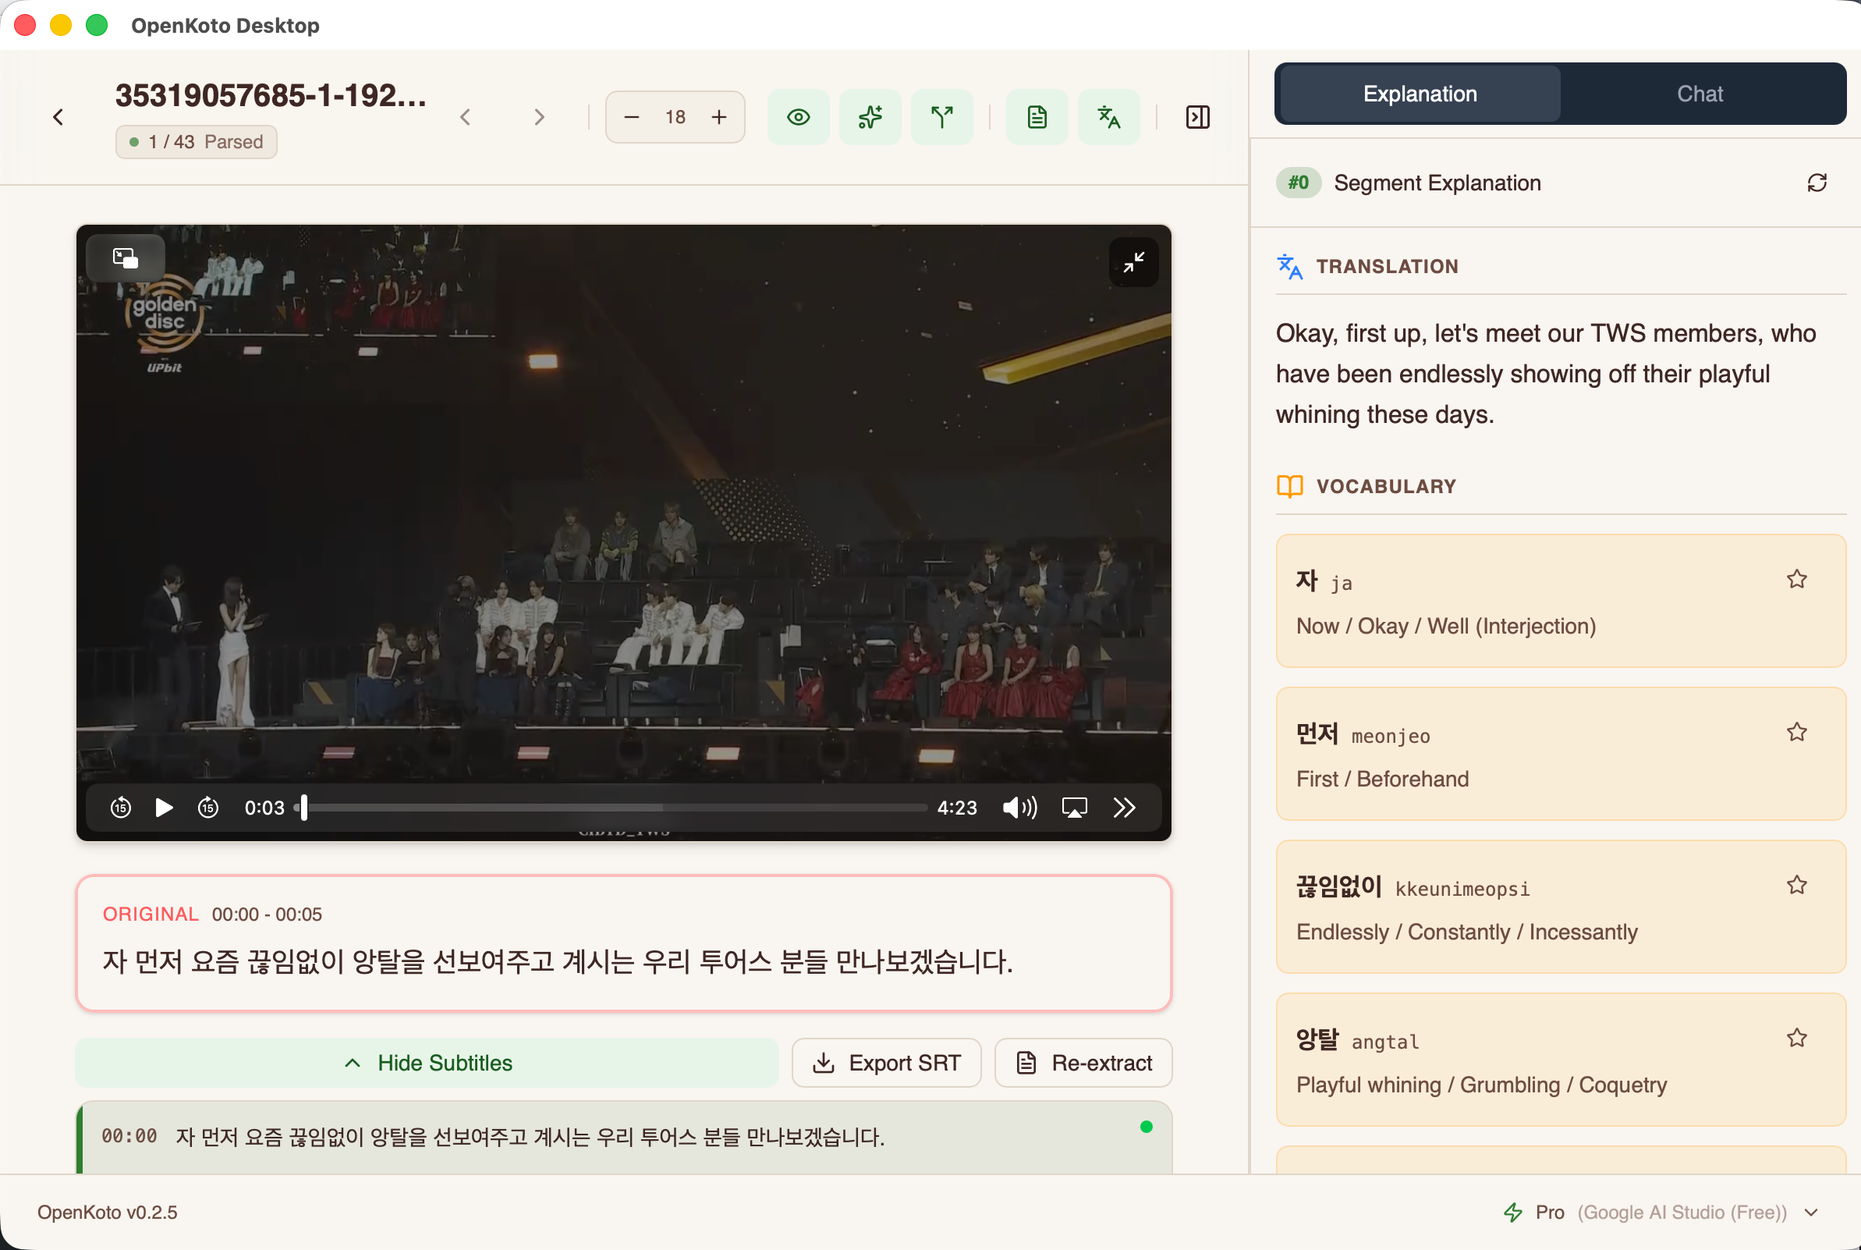Image resolution: width=1861 pixels, height=1250 pixels.
Task: Star the 앙탈 vocabulary card
Action: pos(1795,1038)
